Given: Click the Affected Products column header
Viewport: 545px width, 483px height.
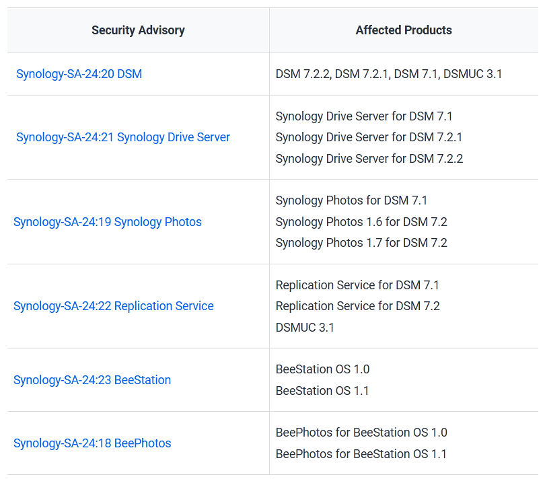Looking at the screenshot, I should click(x=404, y=30).
